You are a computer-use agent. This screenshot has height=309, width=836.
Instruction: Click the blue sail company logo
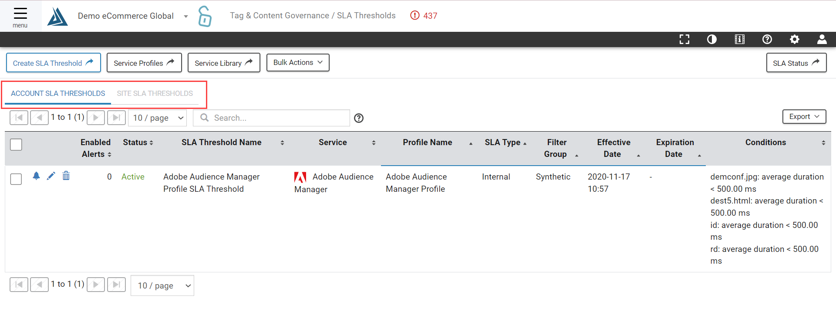pyautogui.click(x=57, y=17)
